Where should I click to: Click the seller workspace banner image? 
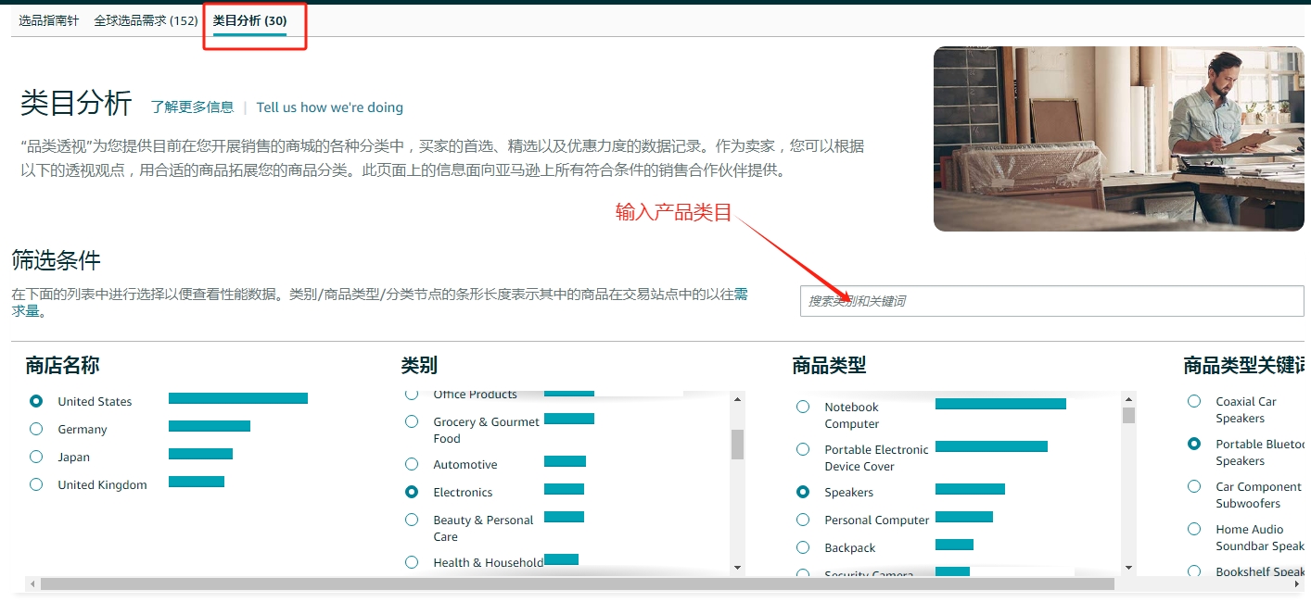tap(1118, 139)
